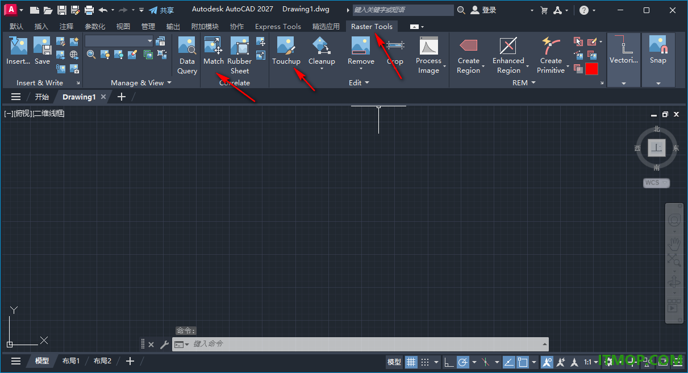Click the red REM color swatch
Viewport: 688px width, 373px height.
592,69
